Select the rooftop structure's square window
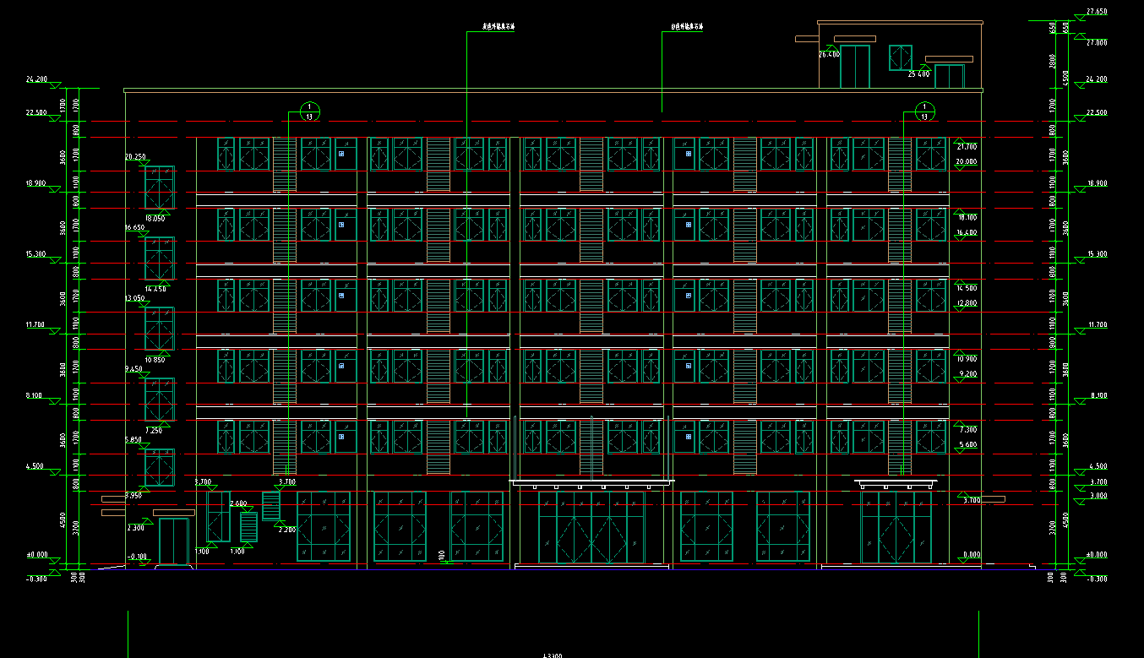 [x=900, y=57]
